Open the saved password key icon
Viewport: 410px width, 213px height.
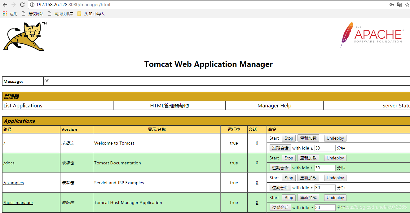392,5
